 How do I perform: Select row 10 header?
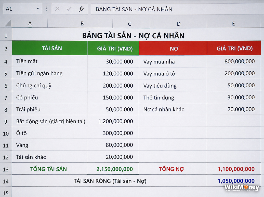coord(6,133)
